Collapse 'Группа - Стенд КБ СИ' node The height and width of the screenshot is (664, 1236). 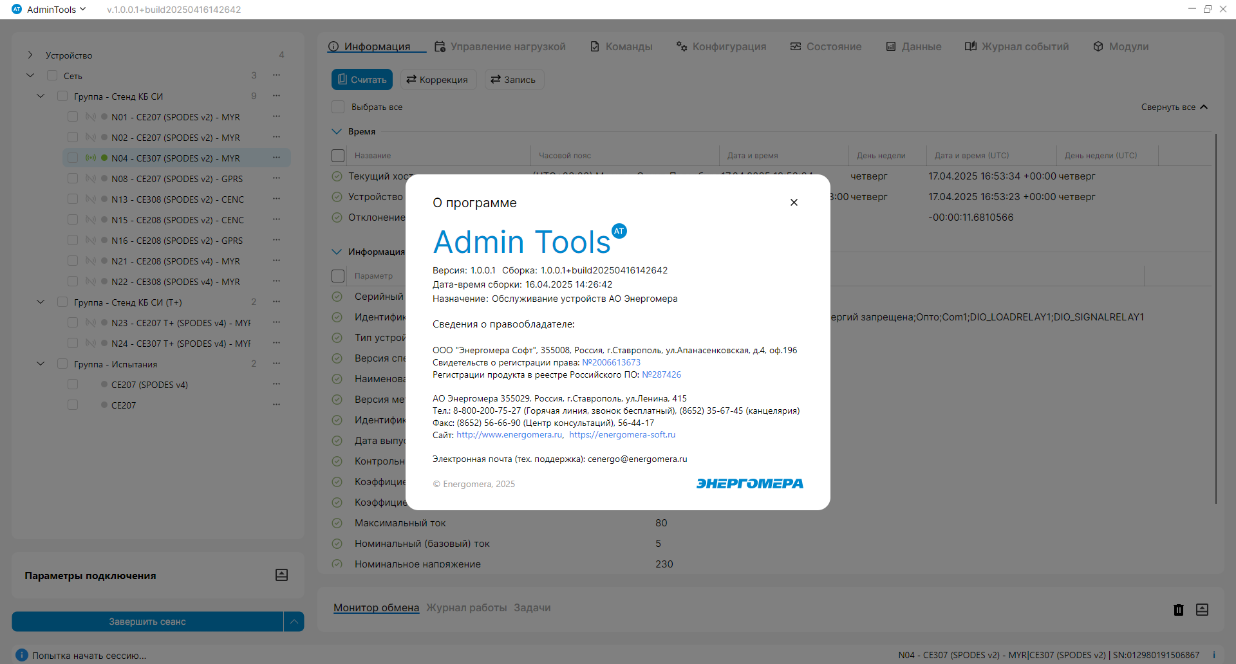click(41, 96)
